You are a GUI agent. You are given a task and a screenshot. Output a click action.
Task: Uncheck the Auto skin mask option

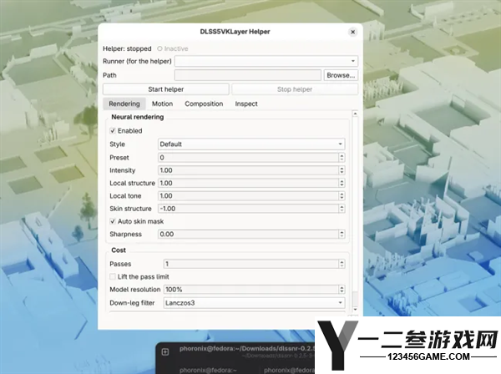point(113,221)
